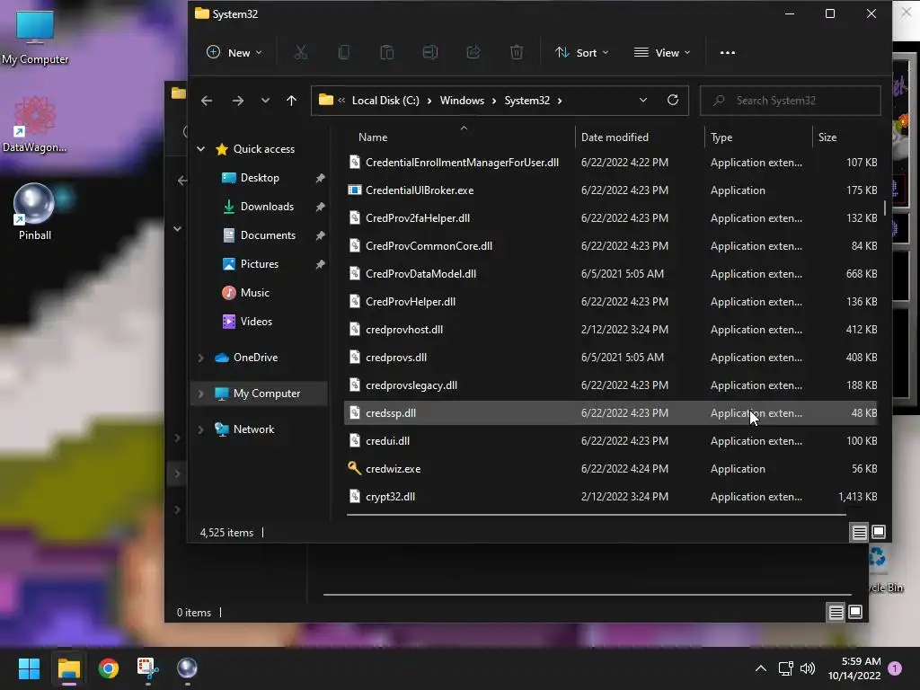Switch to thumbnails view in back Explorer window
The width and height of the screenshot is (920, 690).
click(855, 613)
